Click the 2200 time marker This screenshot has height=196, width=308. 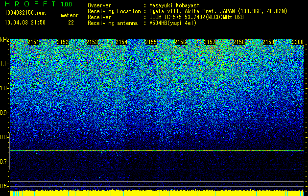coord(298,42)
